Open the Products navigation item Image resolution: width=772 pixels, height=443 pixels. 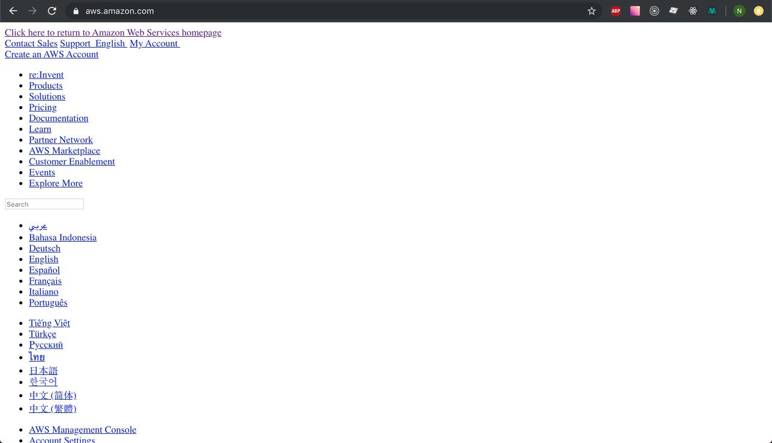coord(46,86)
